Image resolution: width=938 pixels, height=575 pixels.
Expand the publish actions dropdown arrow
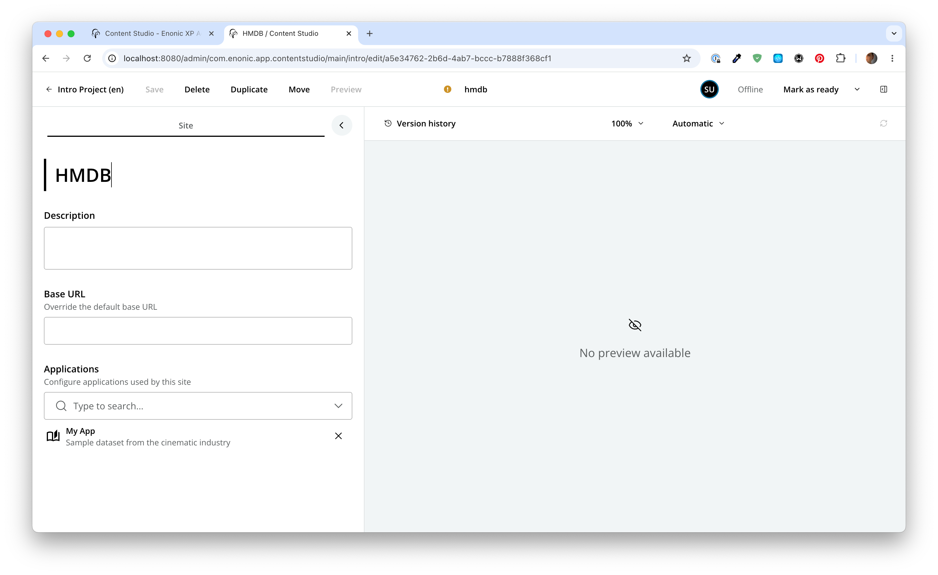pos(857,89)
